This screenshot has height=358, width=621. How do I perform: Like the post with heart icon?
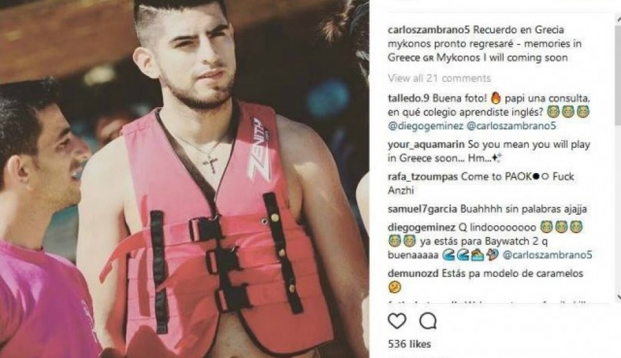(x=397, y=321)
